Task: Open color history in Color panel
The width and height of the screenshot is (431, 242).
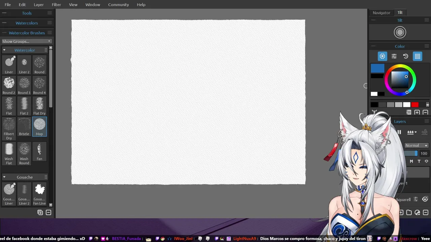Action: [x=406, y=56]
